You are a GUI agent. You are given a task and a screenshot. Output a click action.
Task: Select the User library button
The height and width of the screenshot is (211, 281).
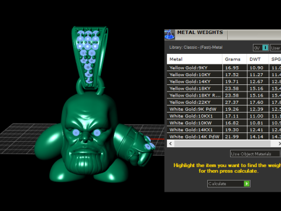click(276, 48)
